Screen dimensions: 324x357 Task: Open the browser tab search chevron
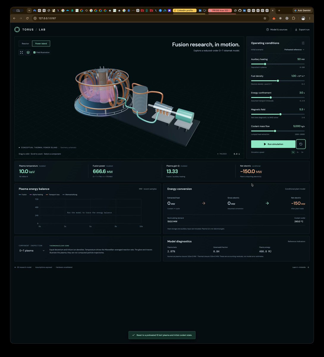pyautogui.click(x=29, y=10)
